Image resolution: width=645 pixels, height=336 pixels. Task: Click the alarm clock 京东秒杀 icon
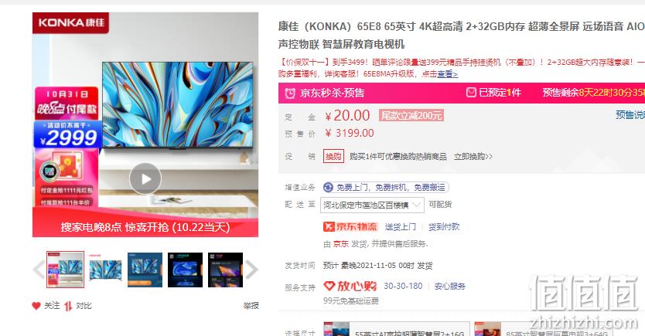coord(290,93)
